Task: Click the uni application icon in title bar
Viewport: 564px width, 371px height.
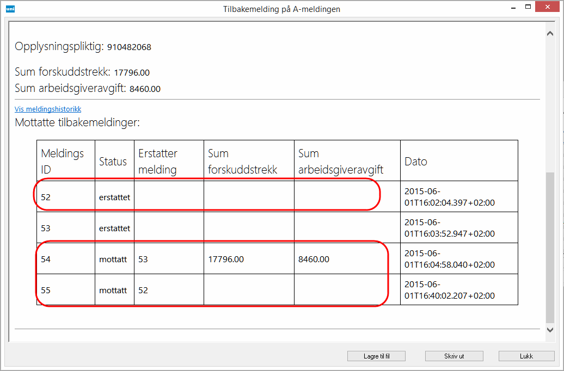Action: point(9,8)
